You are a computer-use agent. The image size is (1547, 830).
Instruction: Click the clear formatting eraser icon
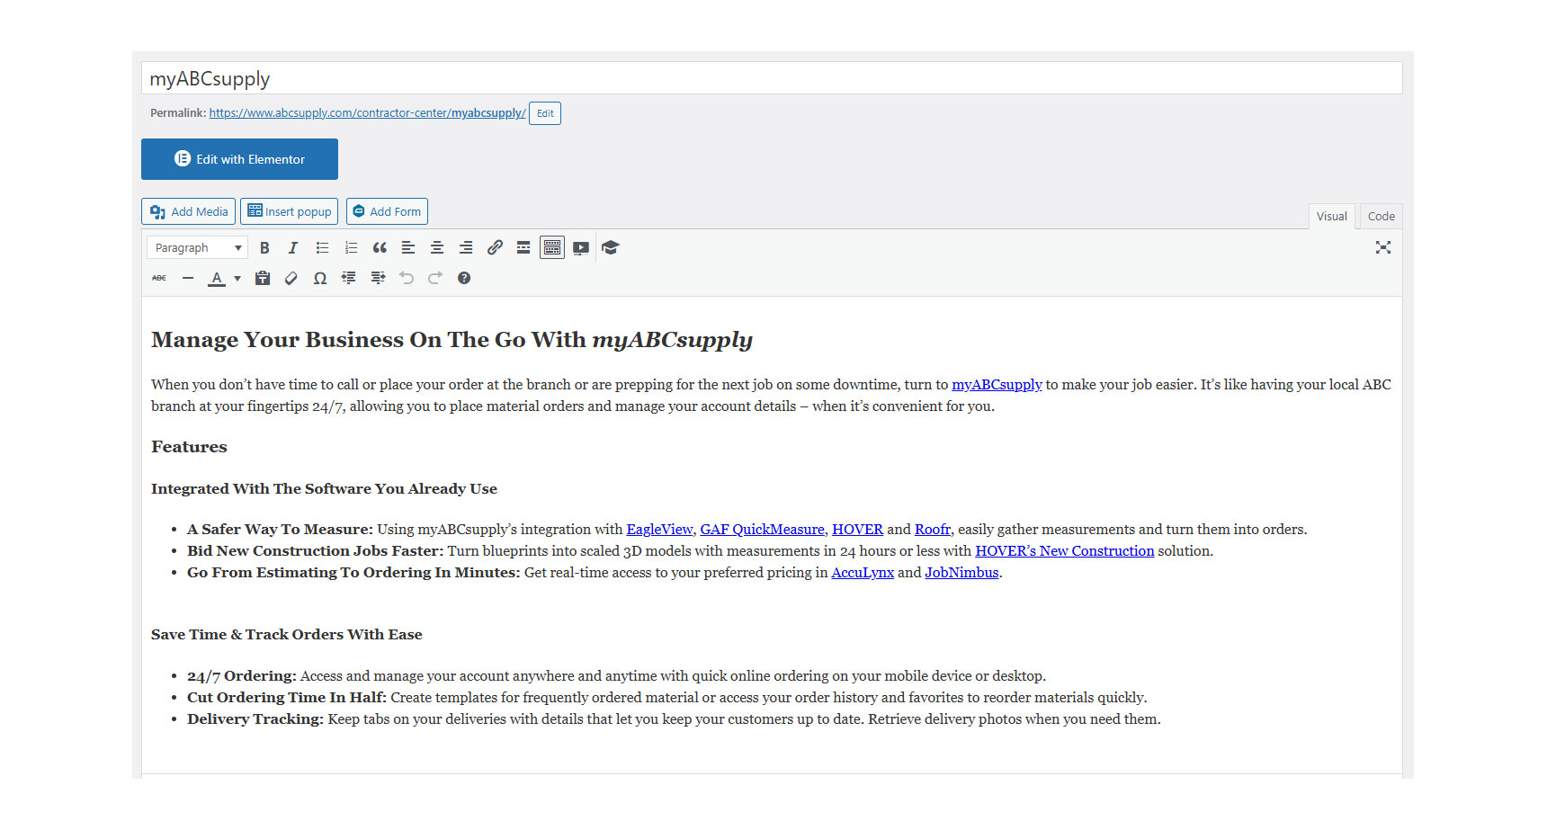coord(291,279)
